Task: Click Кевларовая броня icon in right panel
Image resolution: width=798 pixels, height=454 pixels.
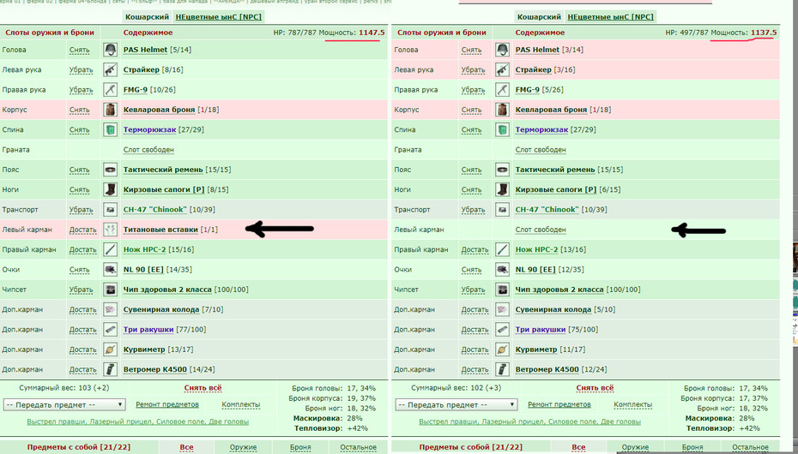Action: (502, 110)
